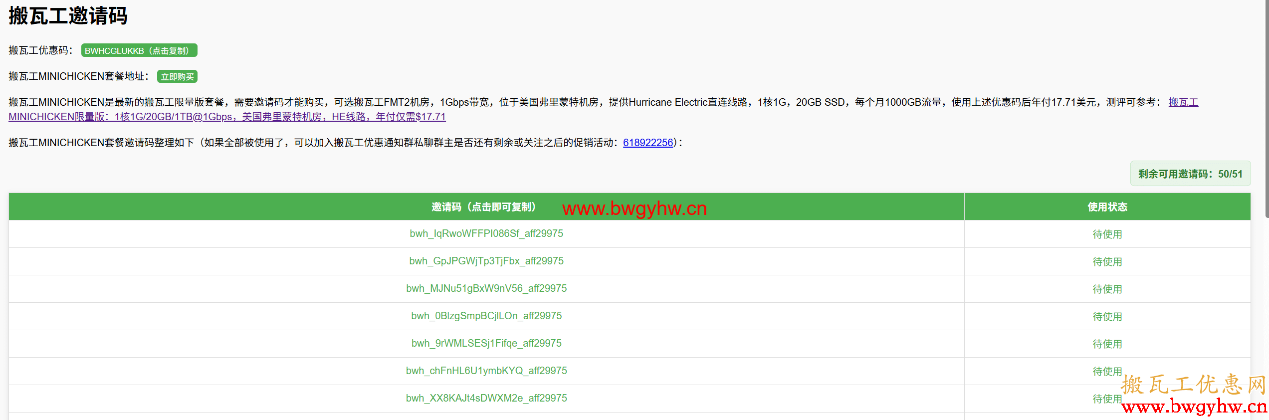The image size is (1269, 420).
Task: Click the vertical page scrollbar thumb
Action: (x=1267, y=109)
